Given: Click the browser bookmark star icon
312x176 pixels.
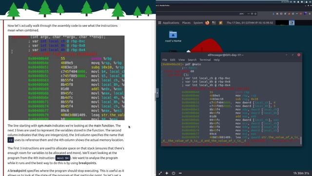Looking at the screenshot, I should click(x=255, y=14).
